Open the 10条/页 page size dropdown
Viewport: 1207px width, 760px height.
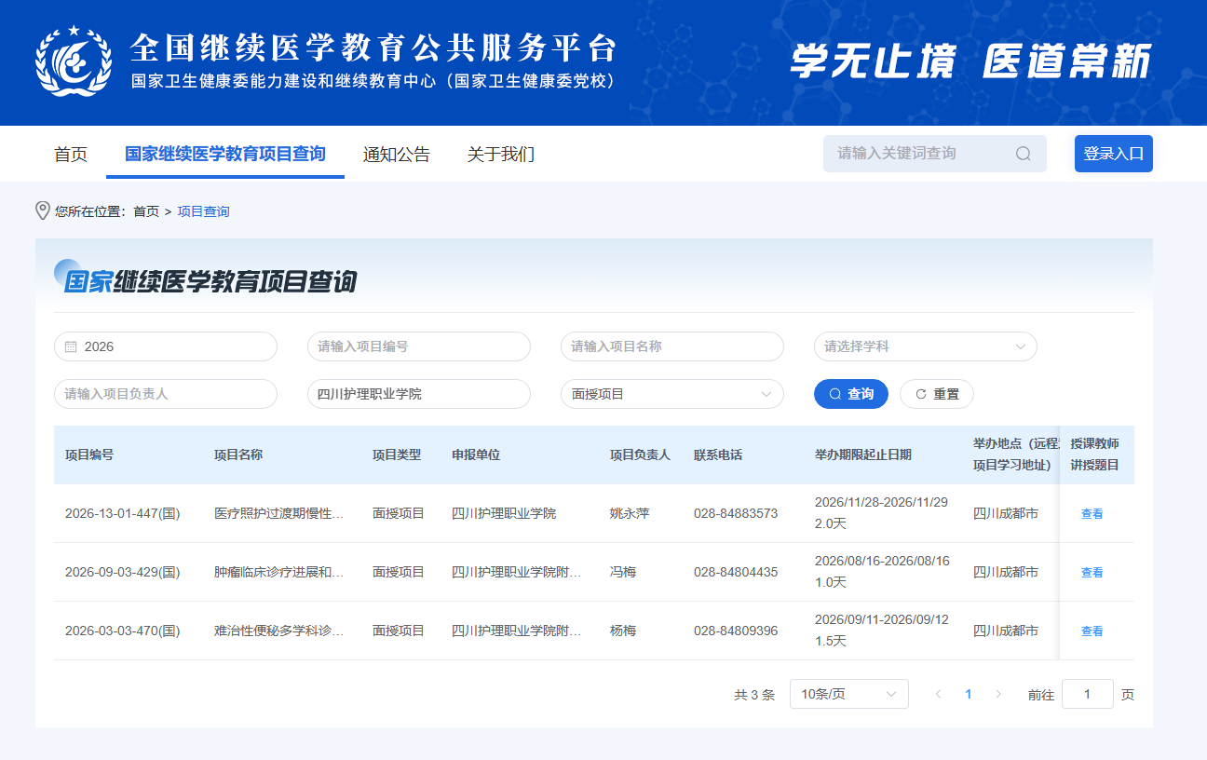click(848, 694)
